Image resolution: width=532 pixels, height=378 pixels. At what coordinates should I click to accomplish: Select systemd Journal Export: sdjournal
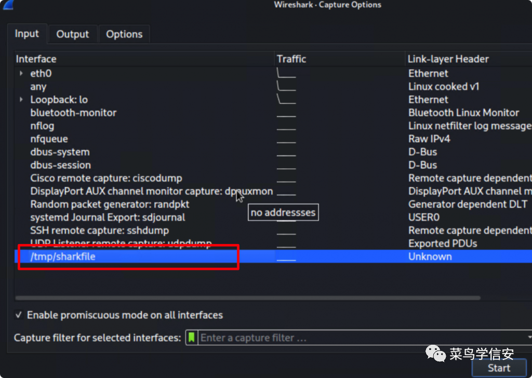(x=108, y=218)
